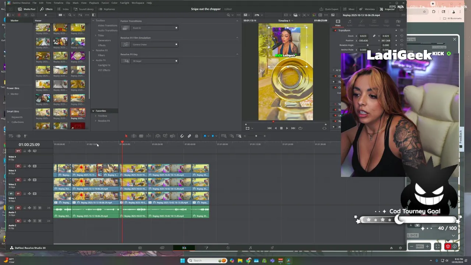The width and height of the screenshot is (471, 265).
Task: Toggle loop playback in viewer
Action: pos(300,128)
